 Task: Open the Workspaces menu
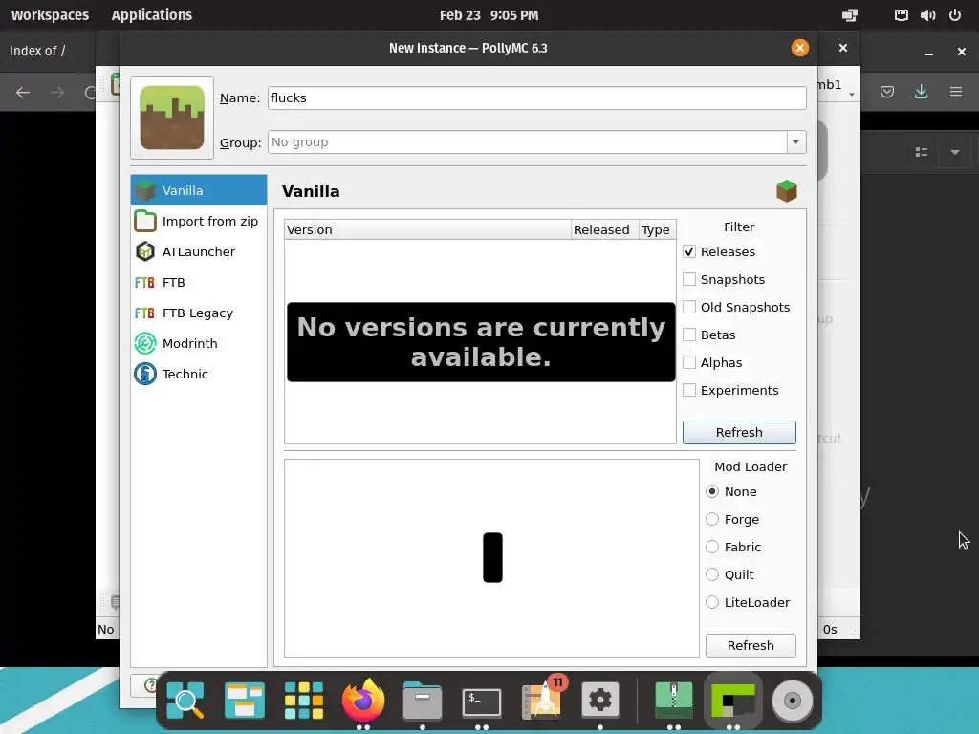click(50, 15)
